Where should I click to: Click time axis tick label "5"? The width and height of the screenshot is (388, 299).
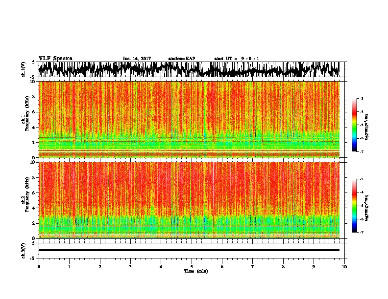click(x=192, y=267)
